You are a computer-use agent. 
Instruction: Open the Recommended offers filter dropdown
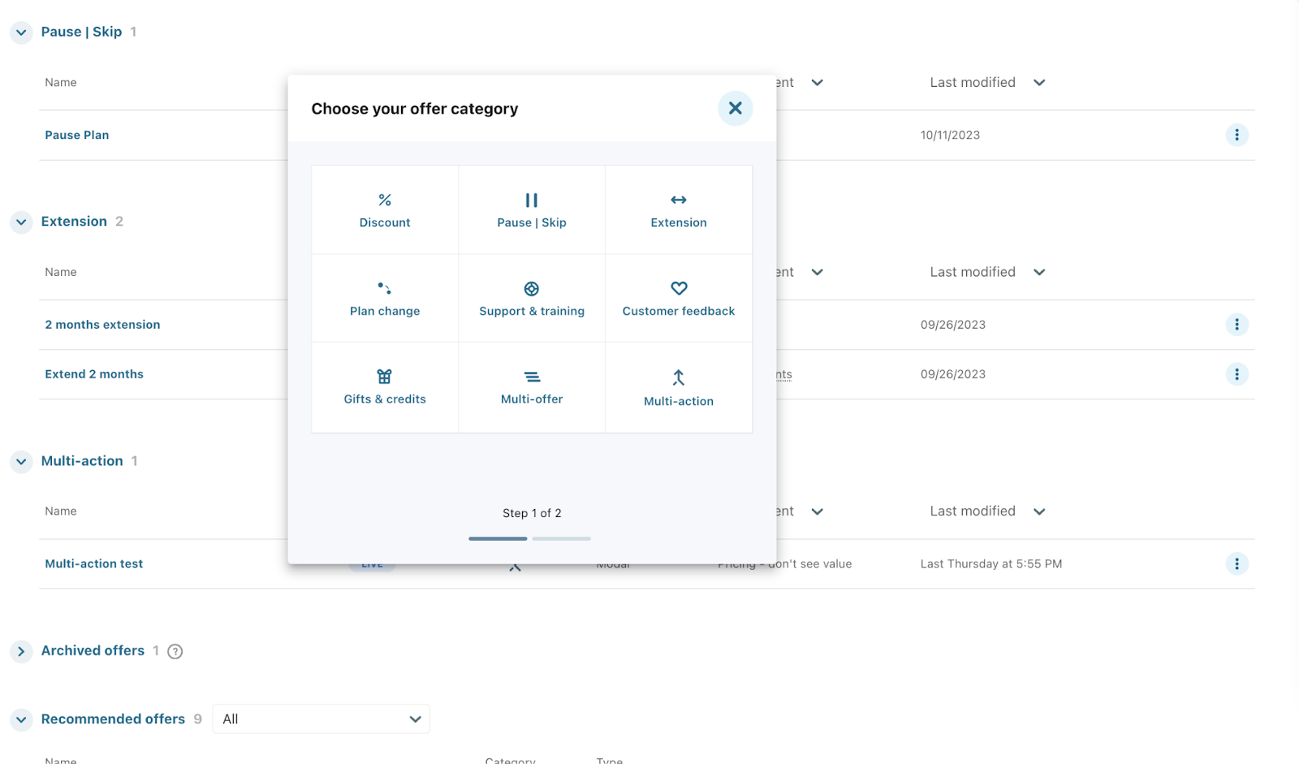click(322, 719)
